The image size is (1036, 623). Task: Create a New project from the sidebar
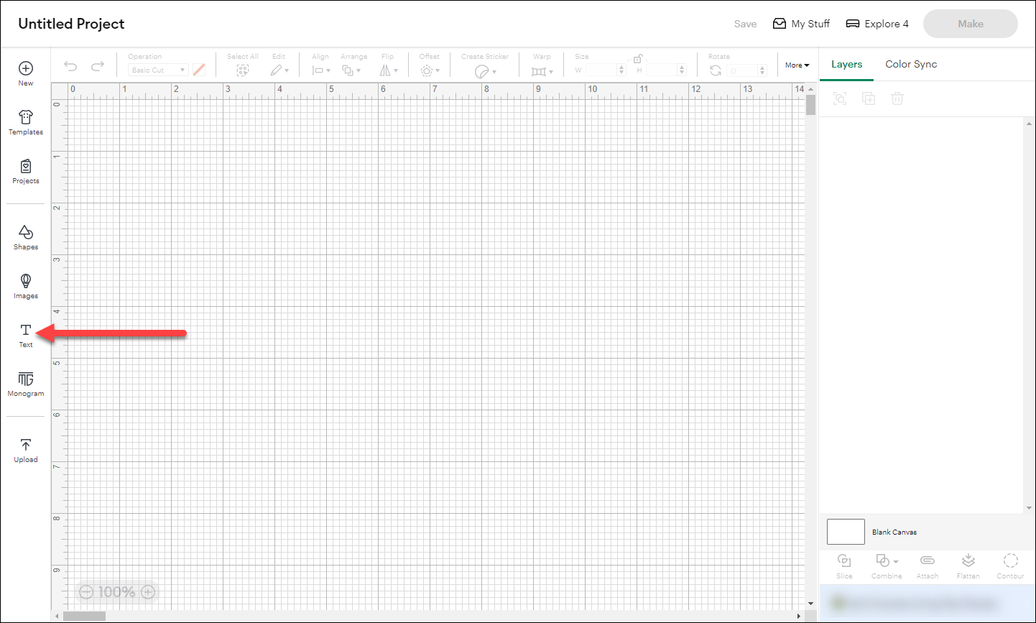pos(25,73)
